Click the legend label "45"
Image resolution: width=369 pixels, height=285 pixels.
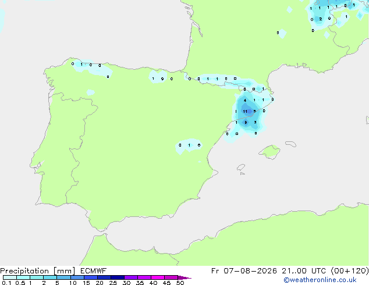pos(166,283)
